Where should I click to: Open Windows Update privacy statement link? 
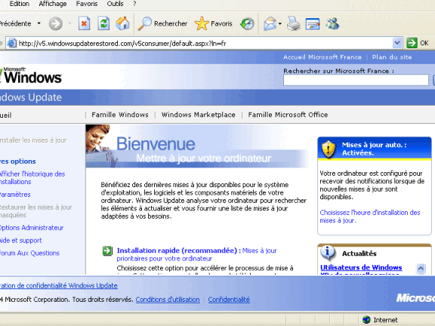tap(59, 285)
